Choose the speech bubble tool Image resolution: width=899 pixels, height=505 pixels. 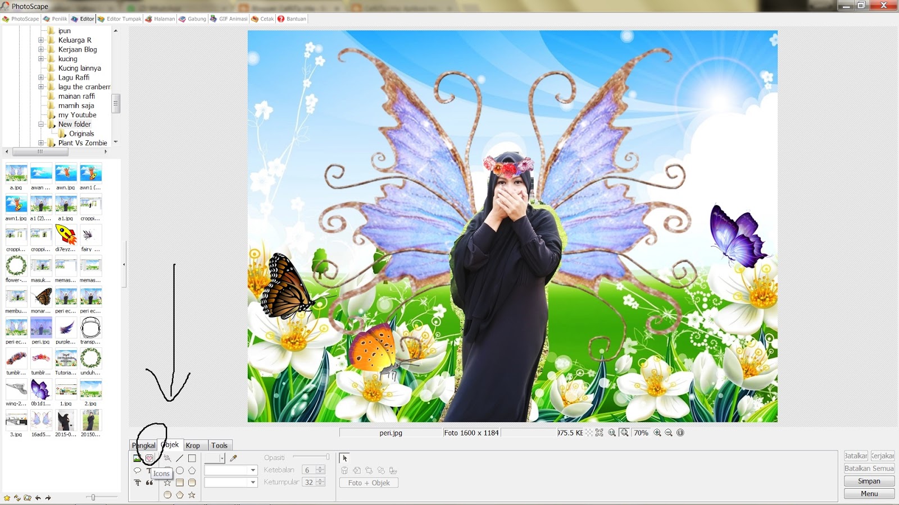click(138, 470)
